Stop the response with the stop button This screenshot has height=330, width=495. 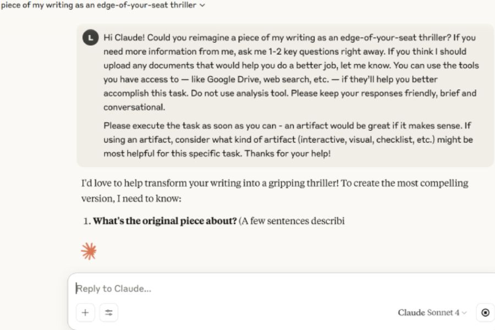[x=485, y=312]
